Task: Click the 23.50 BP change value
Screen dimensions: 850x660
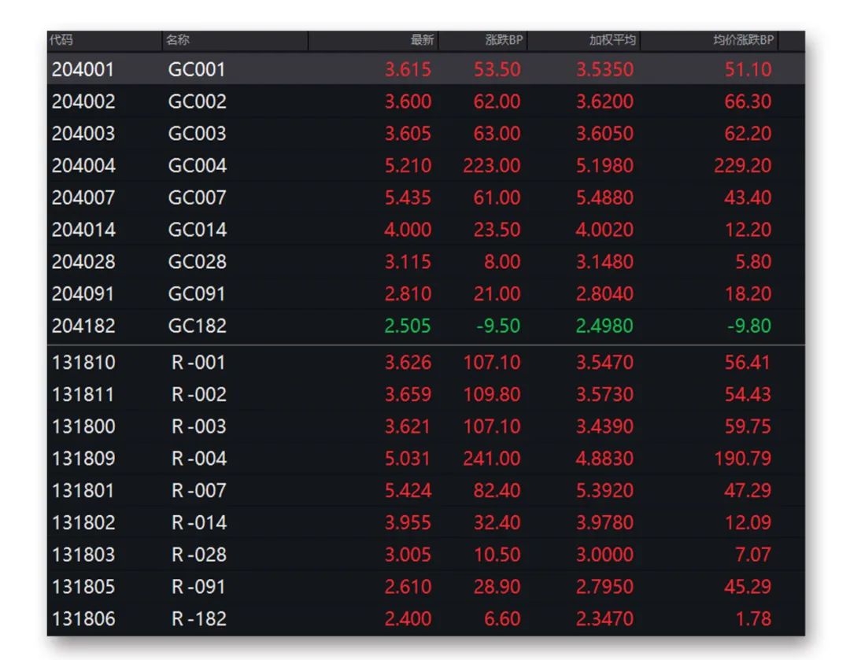Action: click(x=497, y=230)
